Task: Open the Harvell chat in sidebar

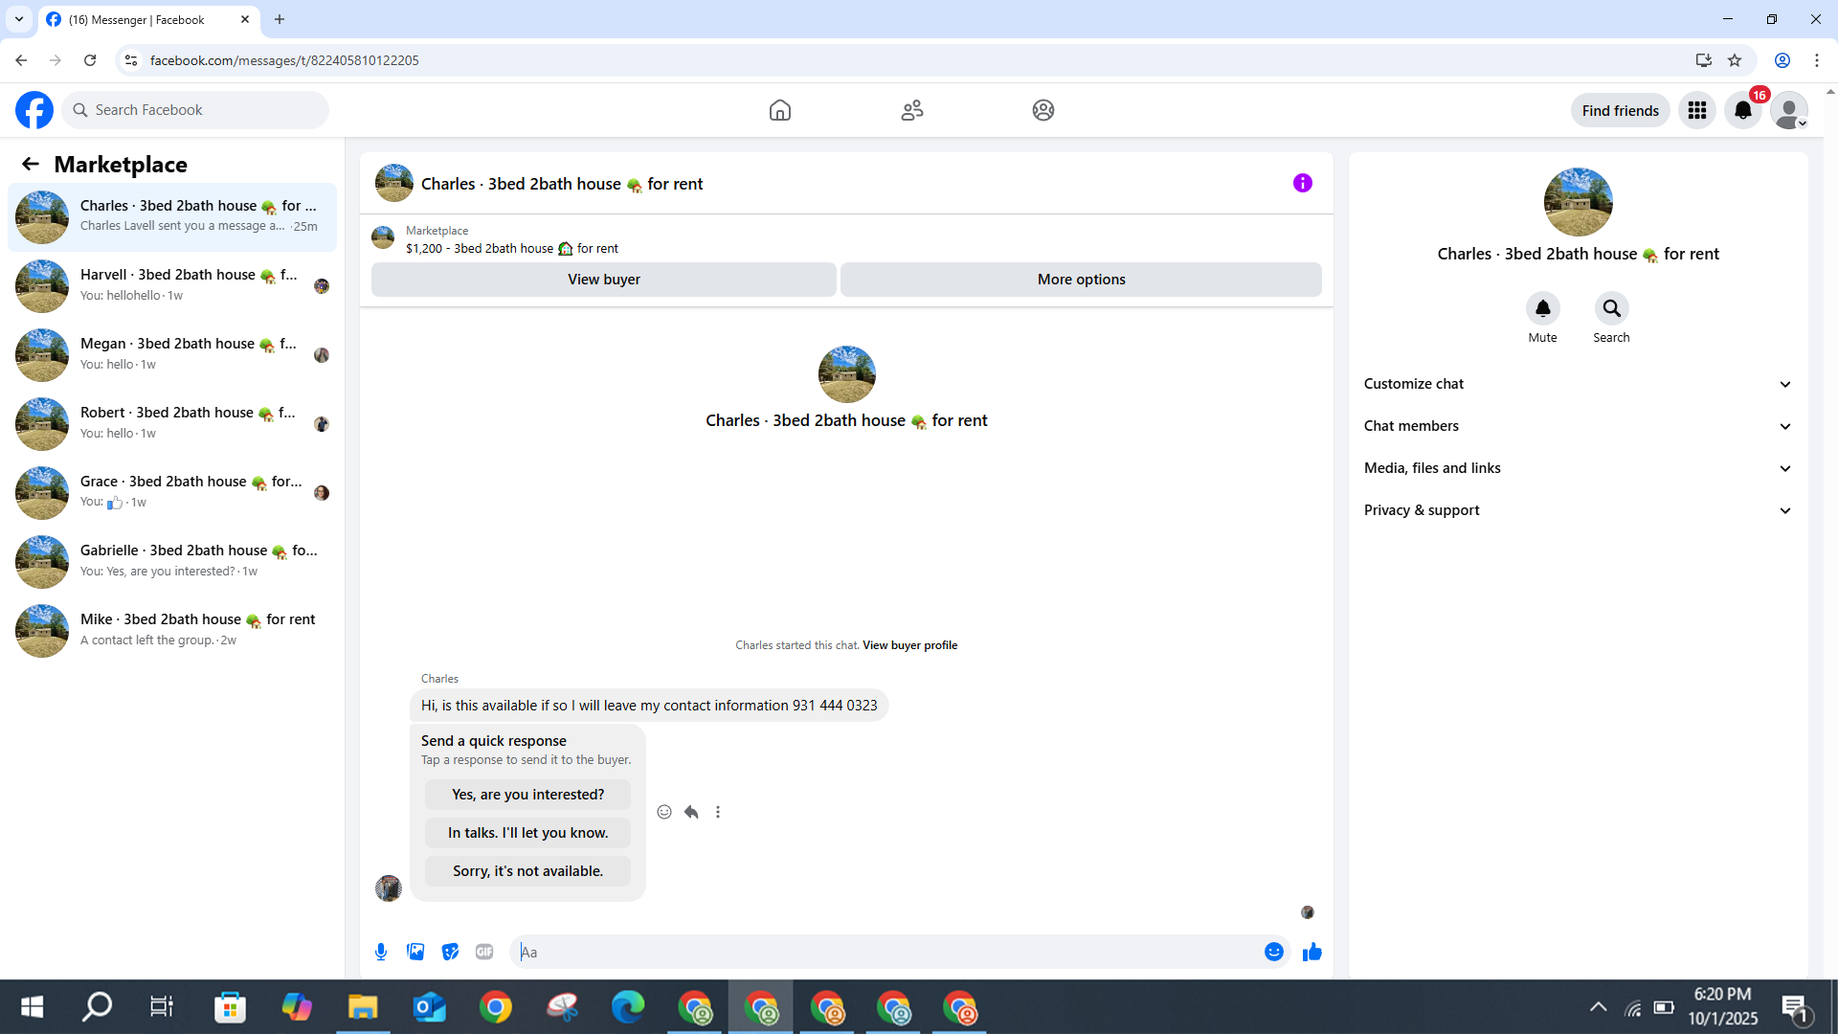Action: click(x=172, y=286)
